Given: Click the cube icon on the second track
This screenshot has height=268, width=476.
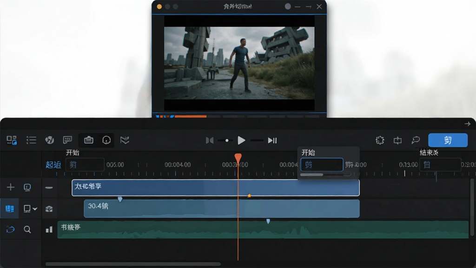Looking at the screenshot, I should pos(49,209).
